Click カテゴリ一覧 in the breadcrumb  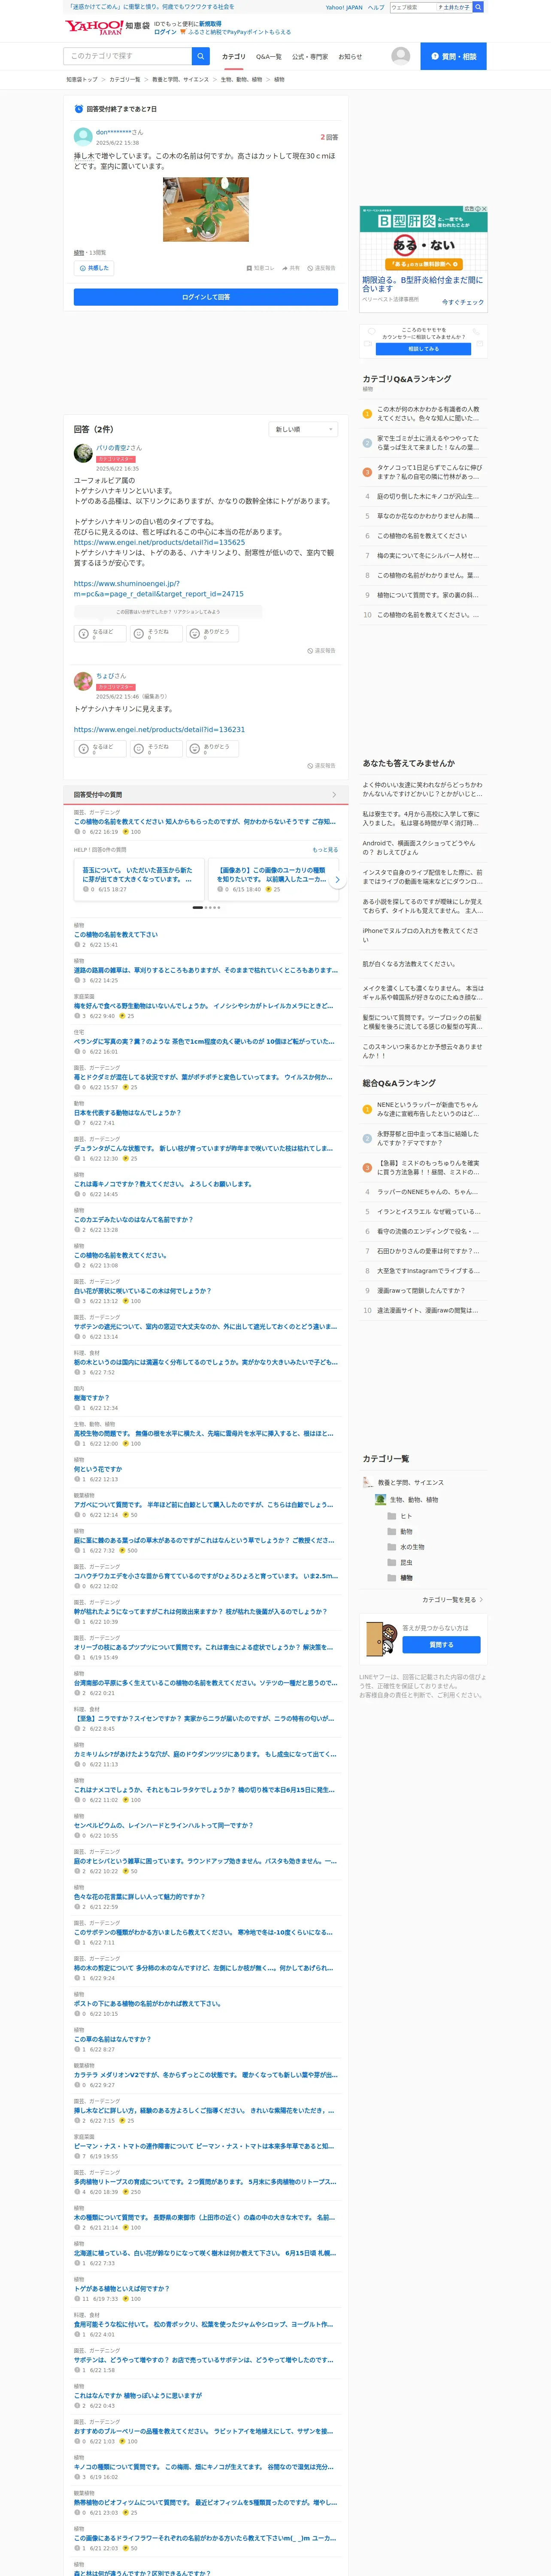click(125, 79)
